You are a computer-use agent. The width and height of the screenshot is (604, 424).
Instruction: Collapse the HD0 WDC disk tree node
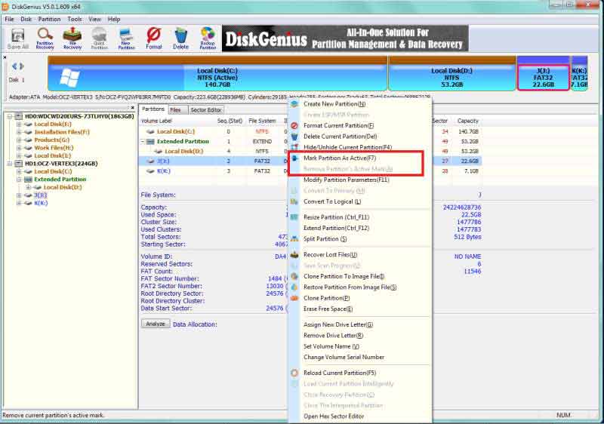tap(10, 116)
